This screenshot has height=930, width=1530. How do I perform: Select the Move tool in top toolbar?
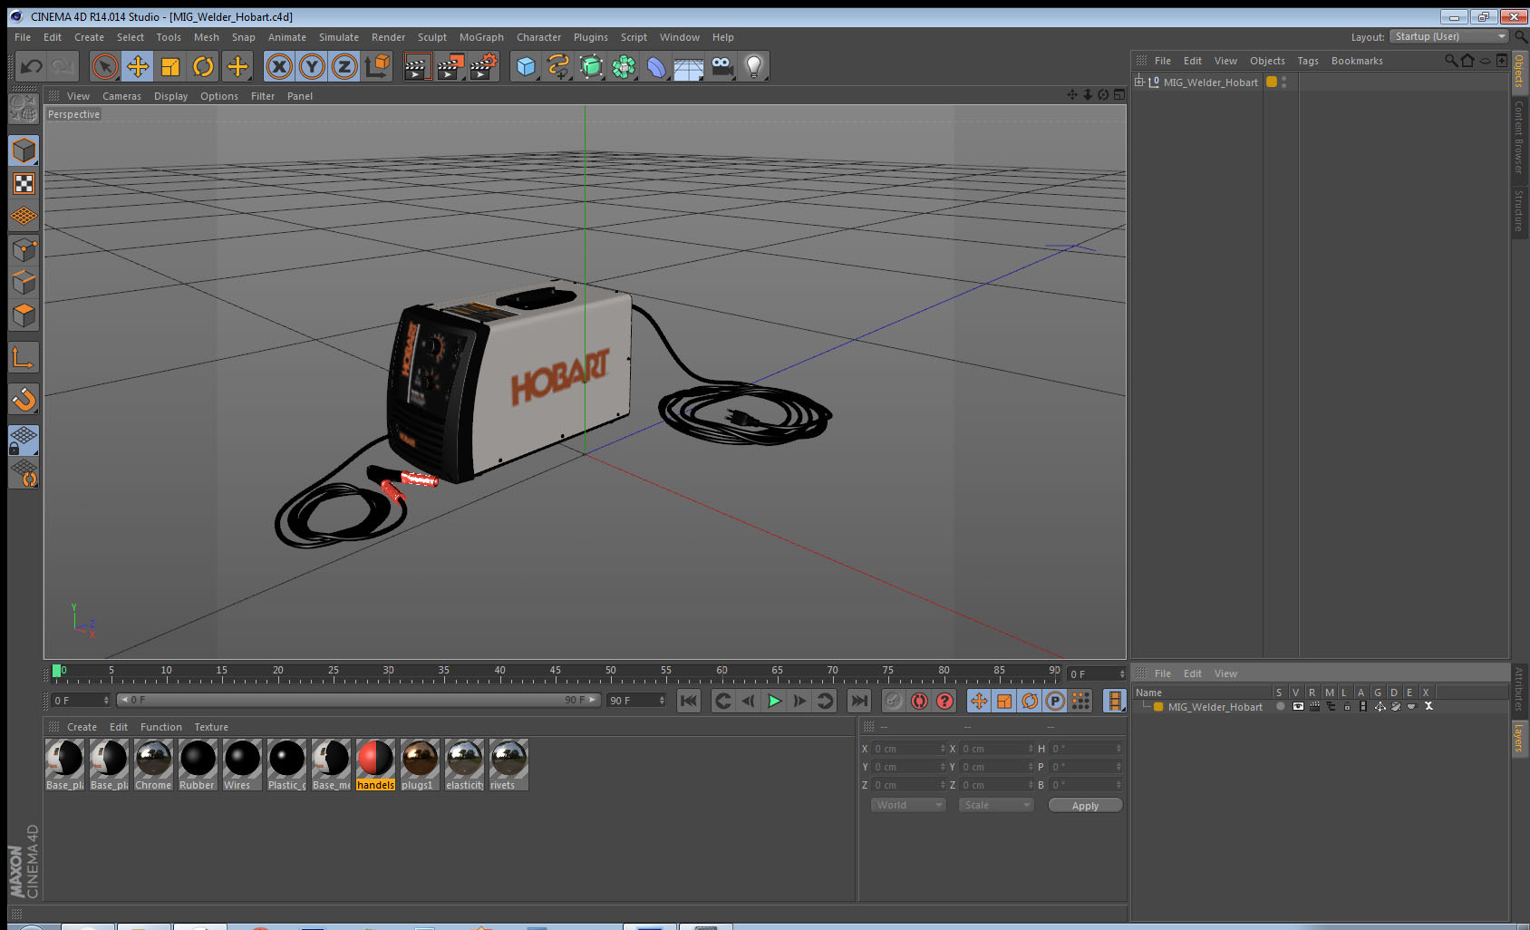pyautogui.click(x=138, y=66)
